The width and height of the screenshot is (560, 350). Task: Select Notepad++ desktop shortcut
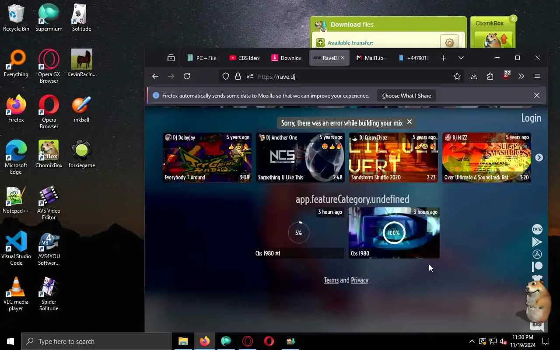click(16, 200)
